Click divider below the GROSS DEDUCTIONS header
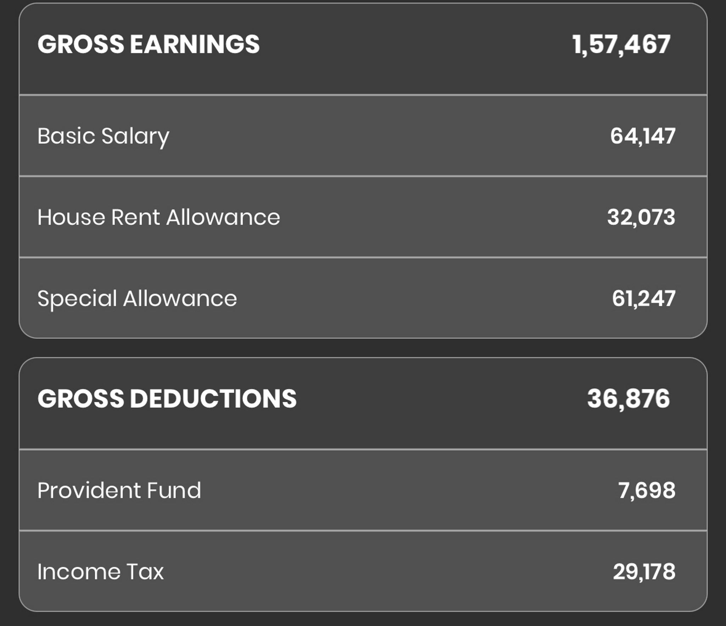The width and height of the screenshot is (726, 626). [x=363, y=449]
